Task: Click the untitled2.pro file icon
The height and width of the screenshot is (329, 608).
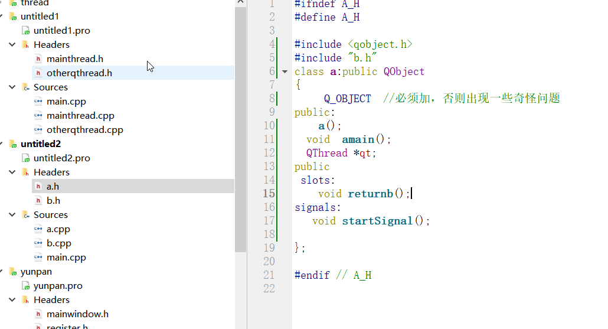Action: point(26,158)
